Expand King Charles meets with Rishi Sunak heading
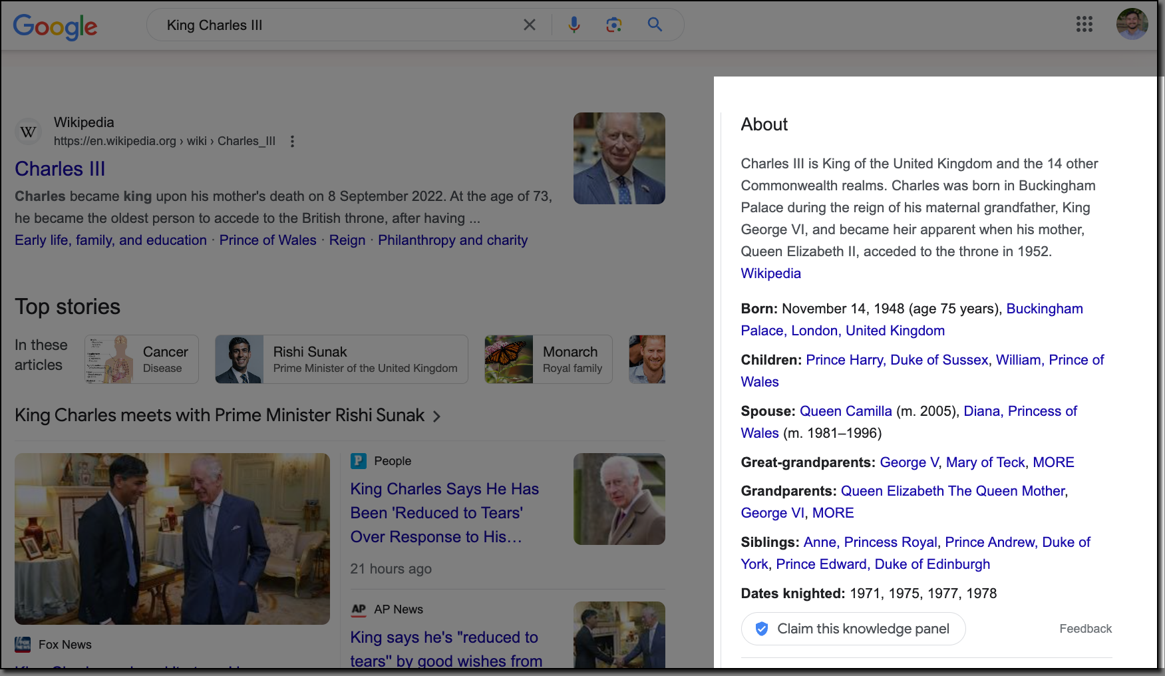This screenshot has height=676, width=1165. 228,415
